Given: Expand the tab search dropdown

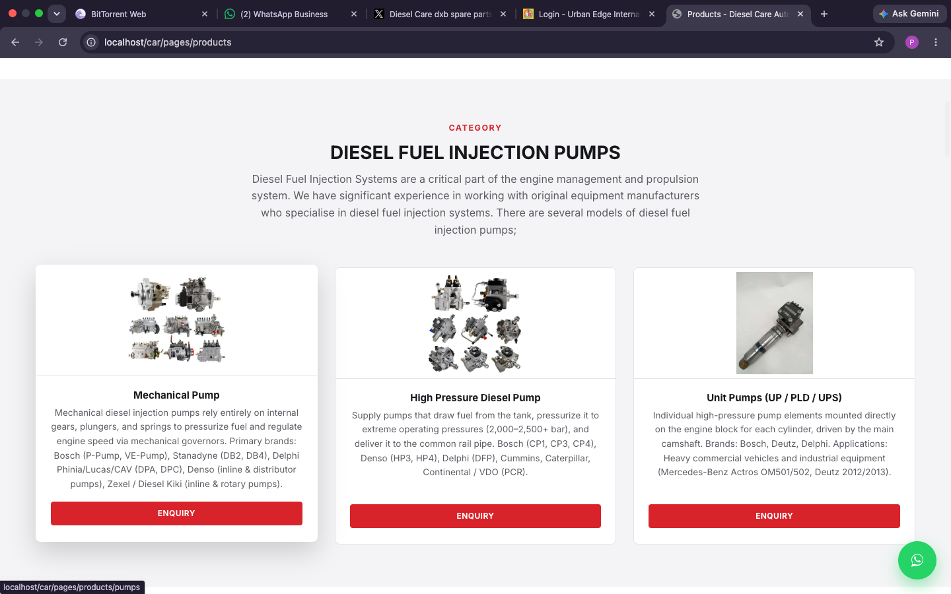Looking at the screenshot, I should pos(57,14).
